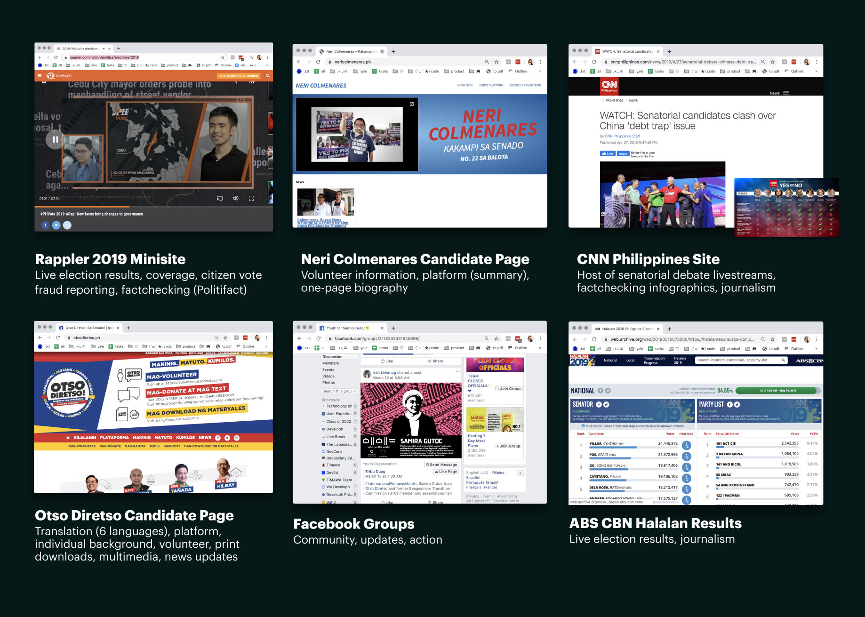Click Like Page for Tribu Duag
The image size is (865, 617).
point(446,472)
